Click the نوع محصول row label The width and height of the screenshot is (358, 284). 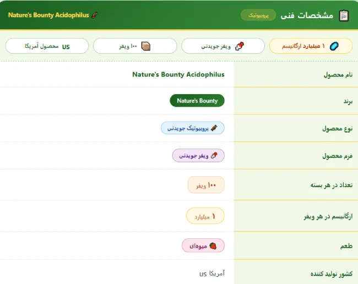tap(338, 129)
